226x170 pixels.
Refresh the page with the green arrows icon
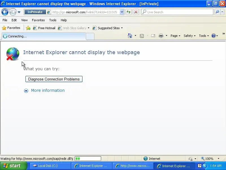(x=129, y=12)
